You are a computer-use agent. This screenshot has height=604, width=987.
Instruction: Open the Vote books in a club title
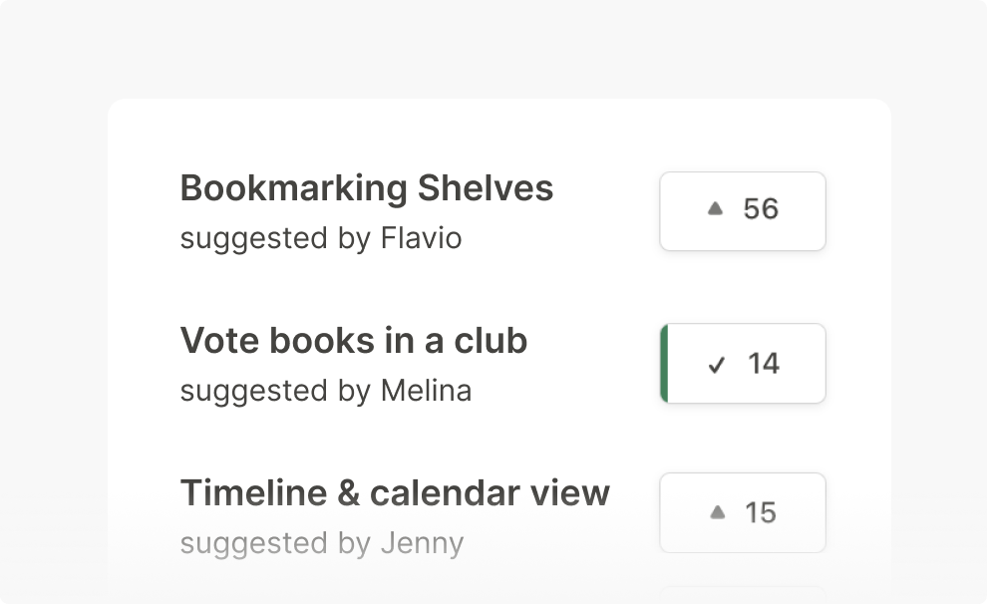353,341
